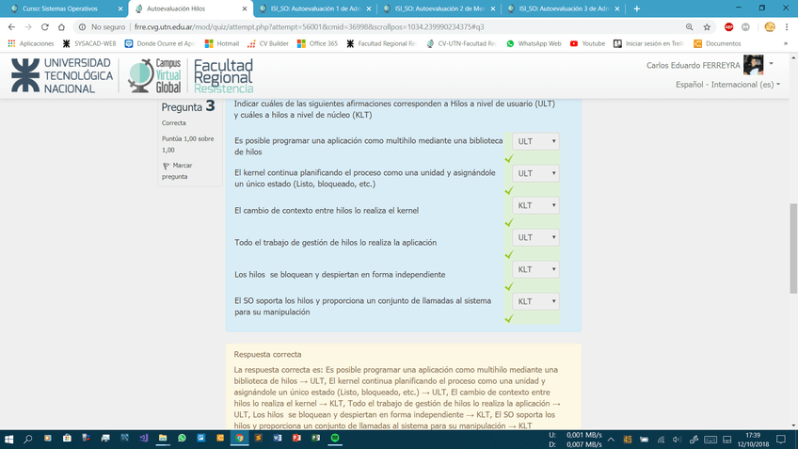
Task: Open Sublime Text from the taskbar
Action: click(x=259, y=438)
